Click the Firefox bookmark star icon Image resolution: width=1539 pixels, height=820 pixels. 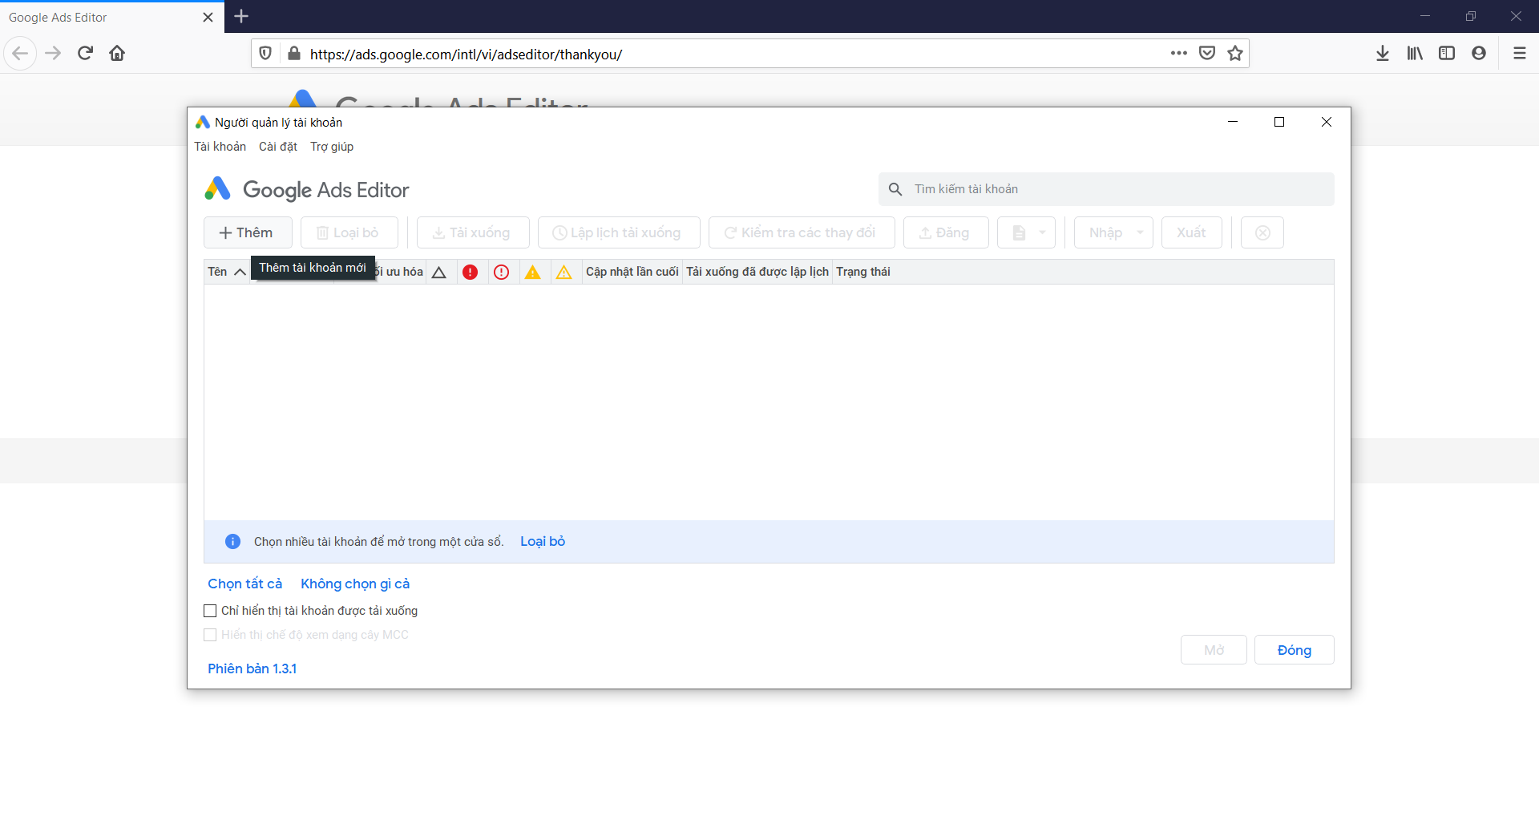point(1235,54)
